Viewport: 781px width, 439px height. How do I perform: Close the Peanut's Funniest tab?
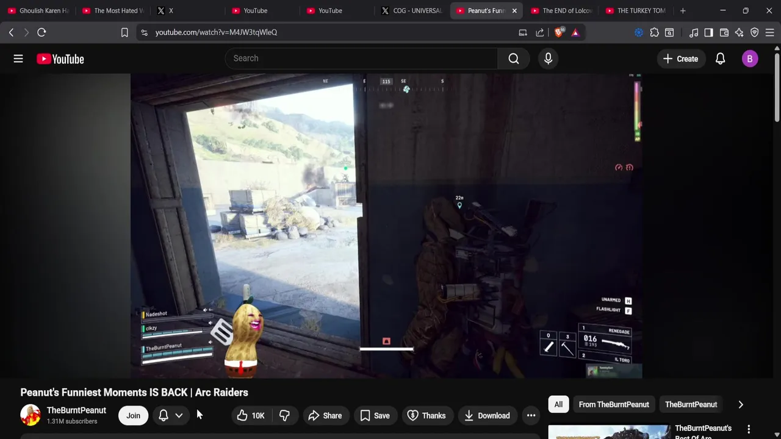(x=514, y=10)
